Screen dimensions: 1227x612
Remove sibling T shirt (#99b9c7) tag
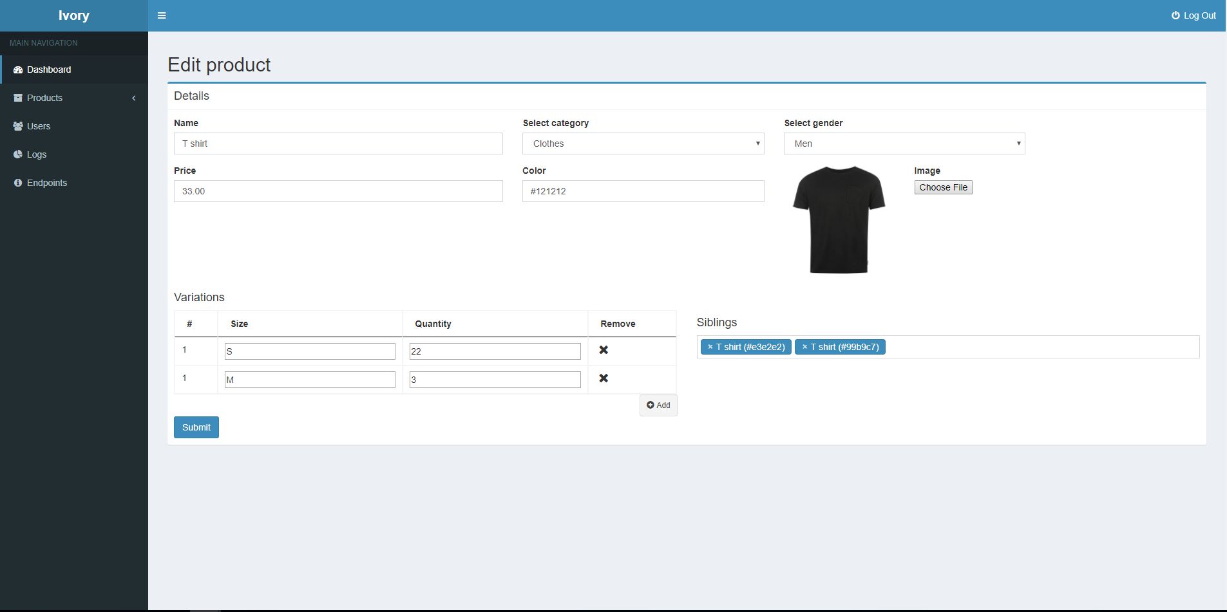[x=804, y=347]
